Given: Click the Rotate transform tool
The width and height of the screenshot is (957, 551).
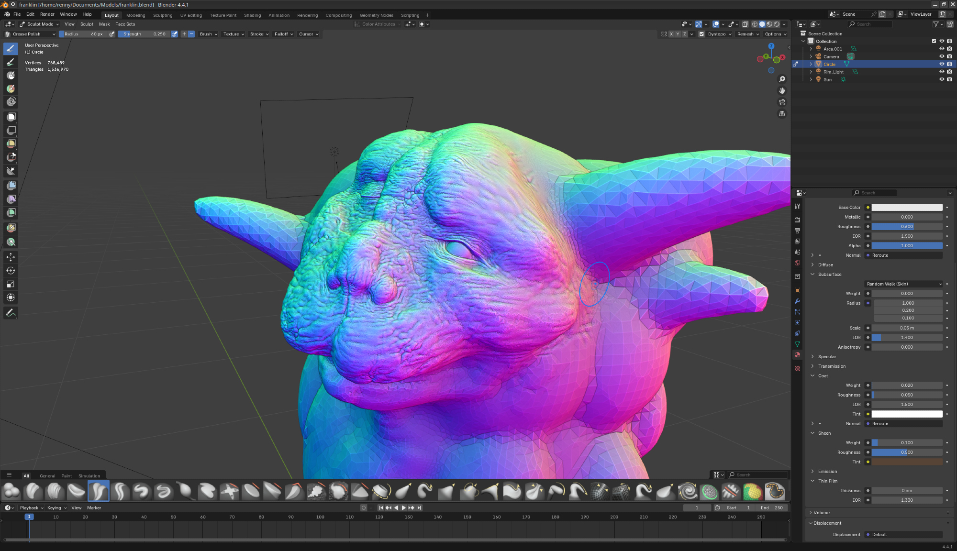Looking at the screenshot, I should pos(11,271).
